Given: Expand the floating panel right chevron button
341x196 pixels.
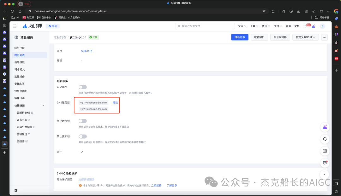Looking at the screenshot, I should pos(325,175).
